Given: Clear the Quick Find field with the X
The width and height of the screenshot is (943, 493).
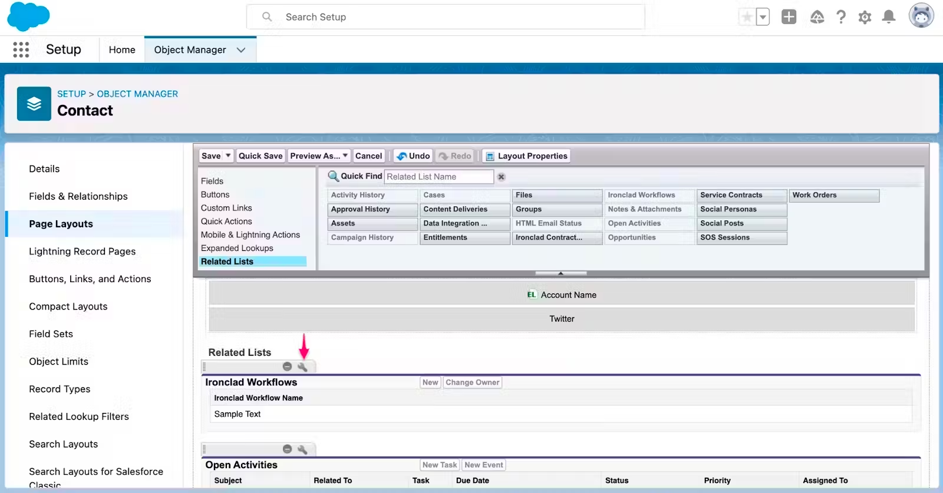Looking at the screenshot, I should tap(501, 177).
